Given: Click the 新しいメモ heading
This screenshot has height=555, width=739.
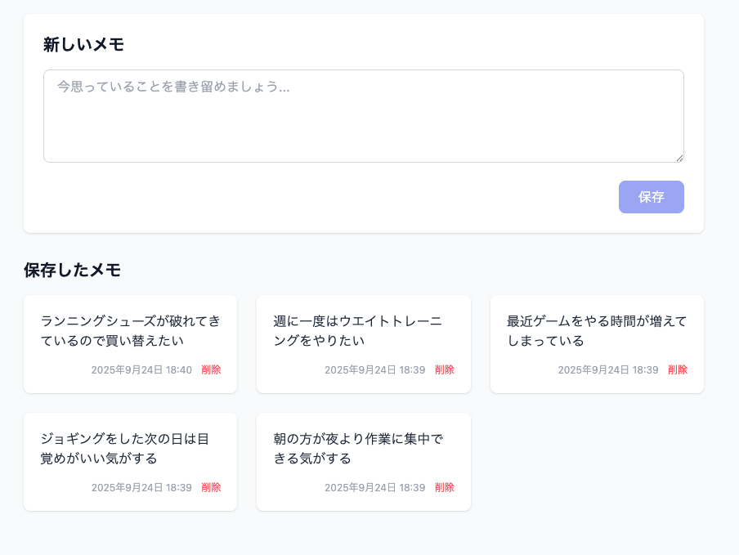Looking at the screenshot, I should click(x=84, y=45).
